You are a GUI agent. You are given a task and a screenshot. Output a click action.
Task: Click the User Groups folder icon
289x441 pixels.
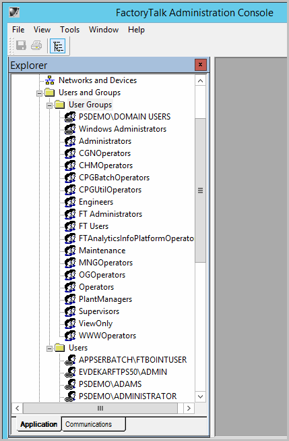pyautogui.click(x=60, y=105)
